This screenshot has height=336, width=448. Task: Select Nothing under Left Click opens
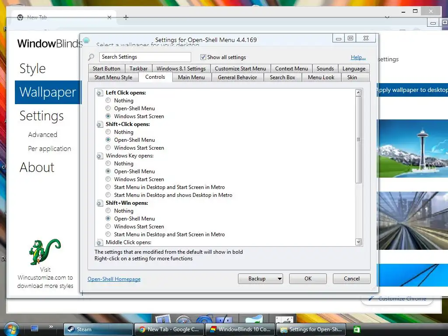pos(108,100)
